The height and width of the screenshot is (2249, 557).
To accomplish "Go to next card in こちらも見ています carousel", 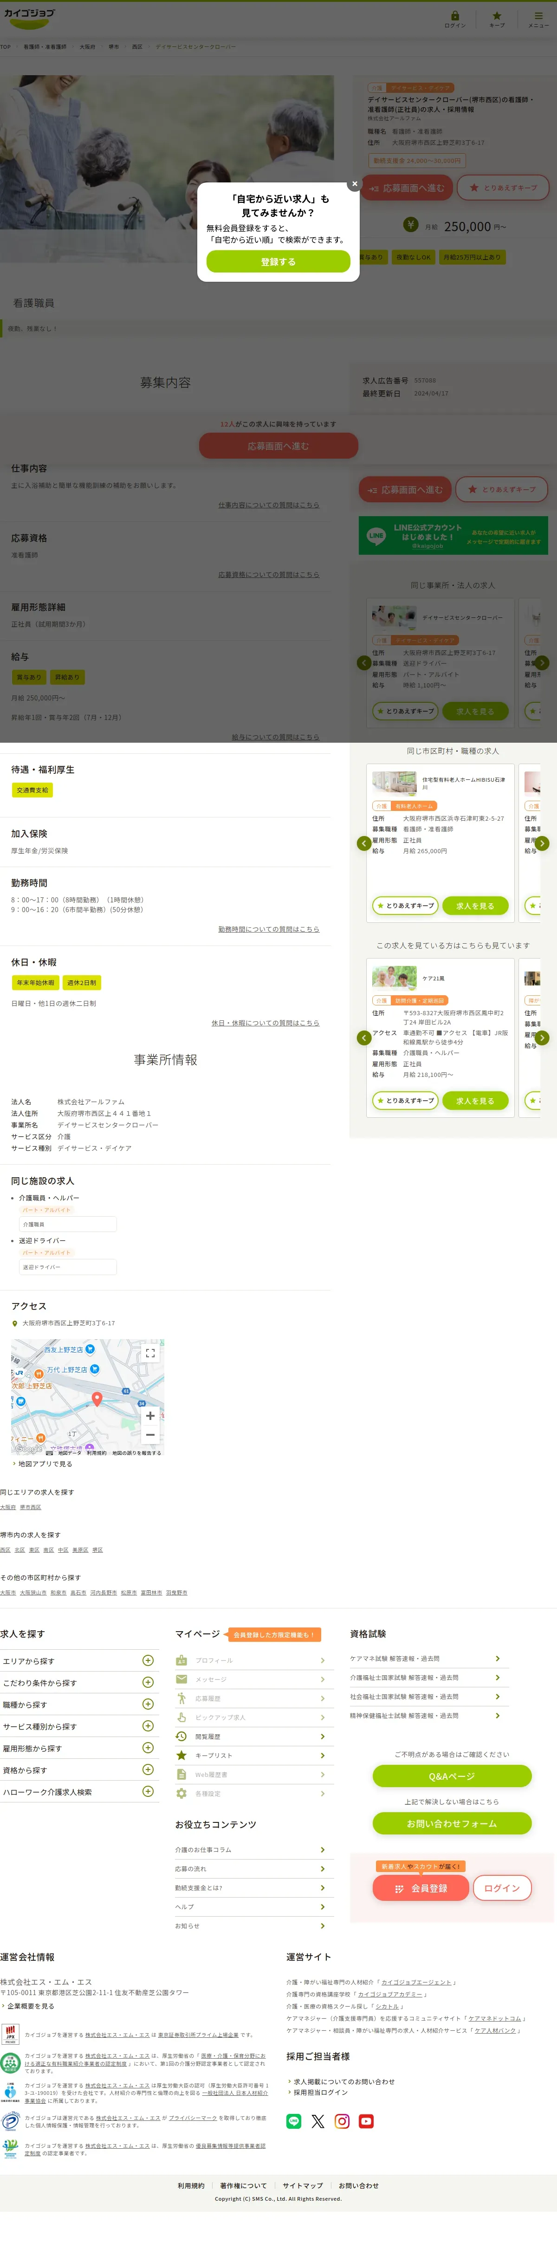I will pyautogui.click(x=542, y=1038).
